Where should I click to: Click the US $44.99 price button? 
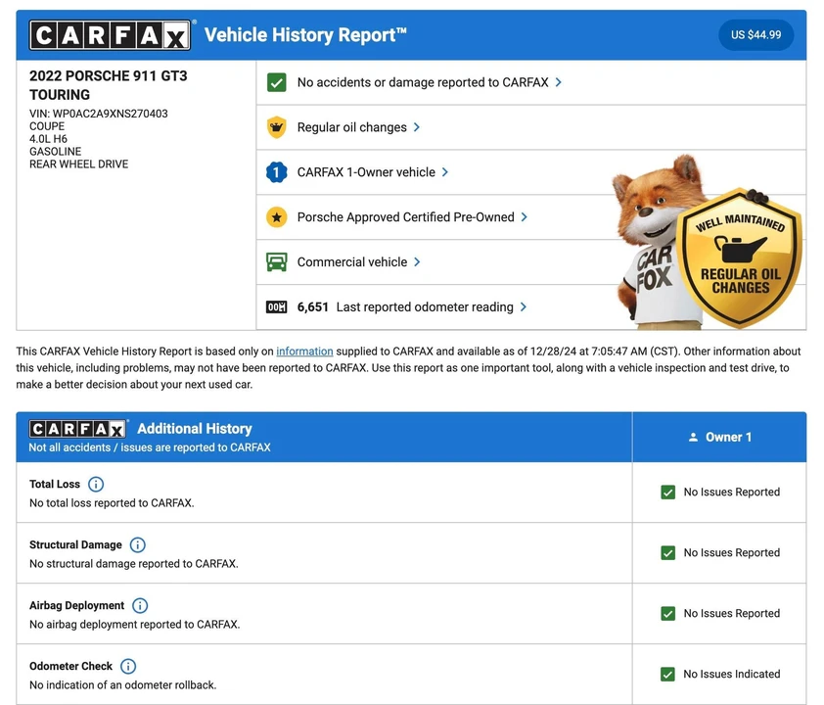click(x=755, y=34)
